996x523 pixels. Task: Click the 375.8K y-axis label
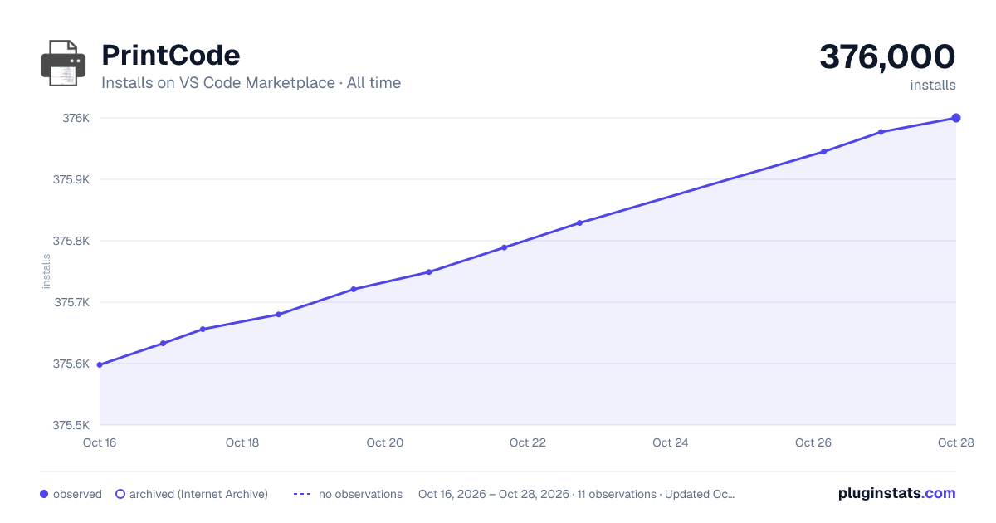coord(71,241)
